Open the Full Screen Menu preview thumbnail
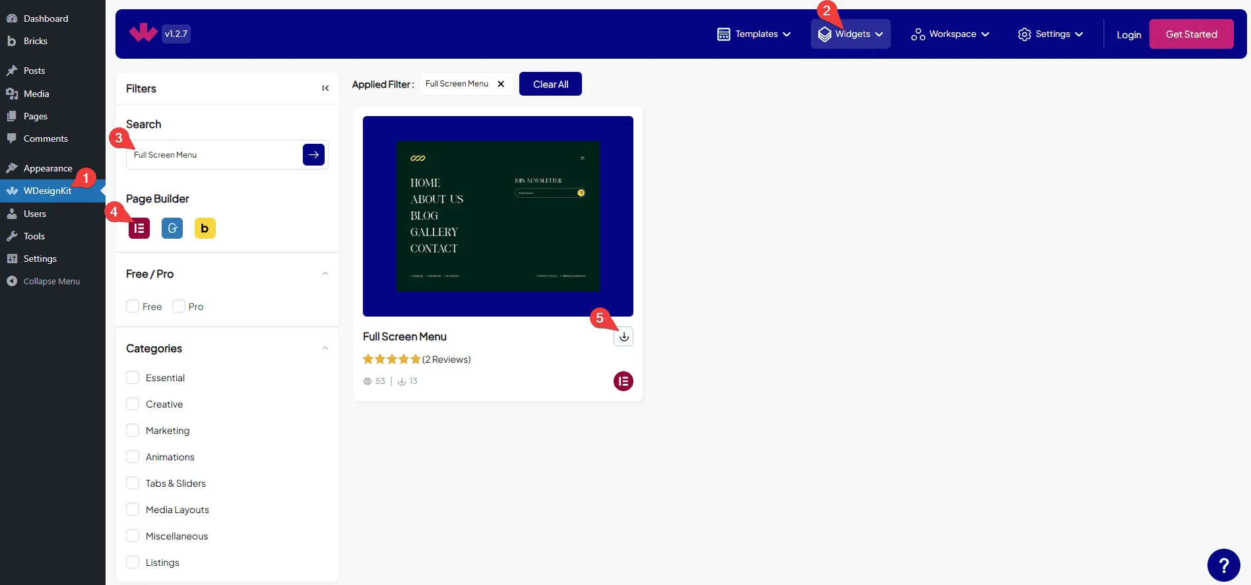The height and width of the screenshot is (585, 1251). [497, 216]
